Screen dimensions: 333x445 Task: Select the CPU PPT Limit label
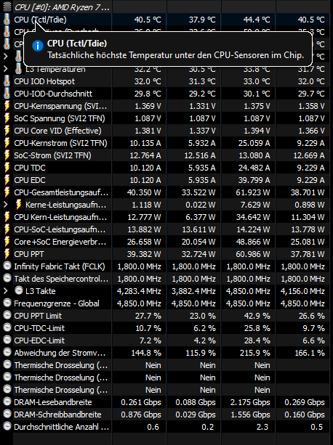(x=38, y=316)
